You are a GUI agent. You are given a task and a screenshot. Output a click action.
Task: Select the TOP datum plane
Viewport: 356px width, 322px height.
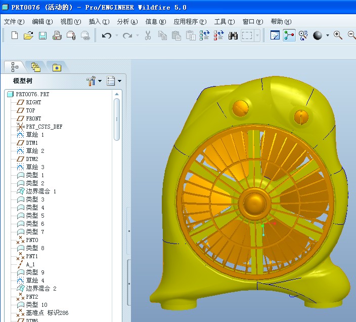(26, 110)
